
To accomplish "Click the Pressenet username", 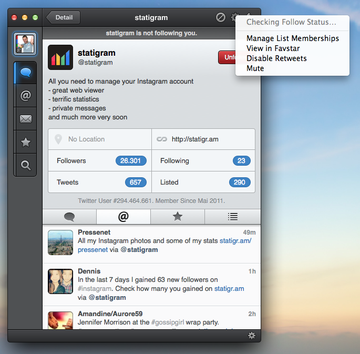I will coord(94,232).
